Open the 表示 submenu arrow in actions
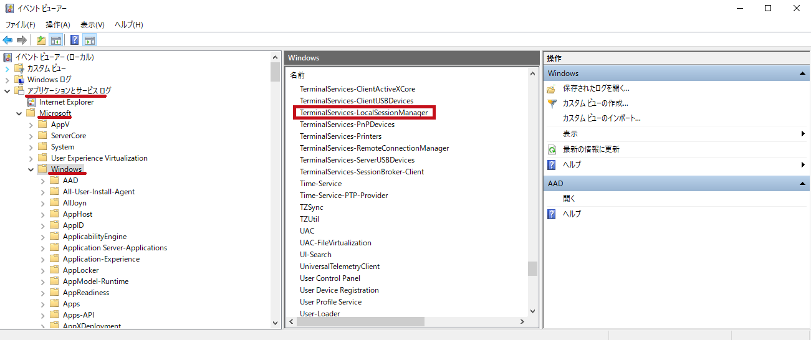 (x=803, y=134)
